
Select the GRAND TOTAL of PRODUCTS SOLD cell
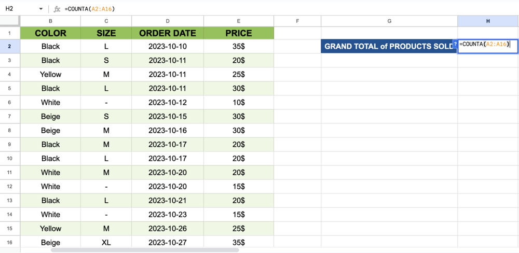click(x=389, y=46)
